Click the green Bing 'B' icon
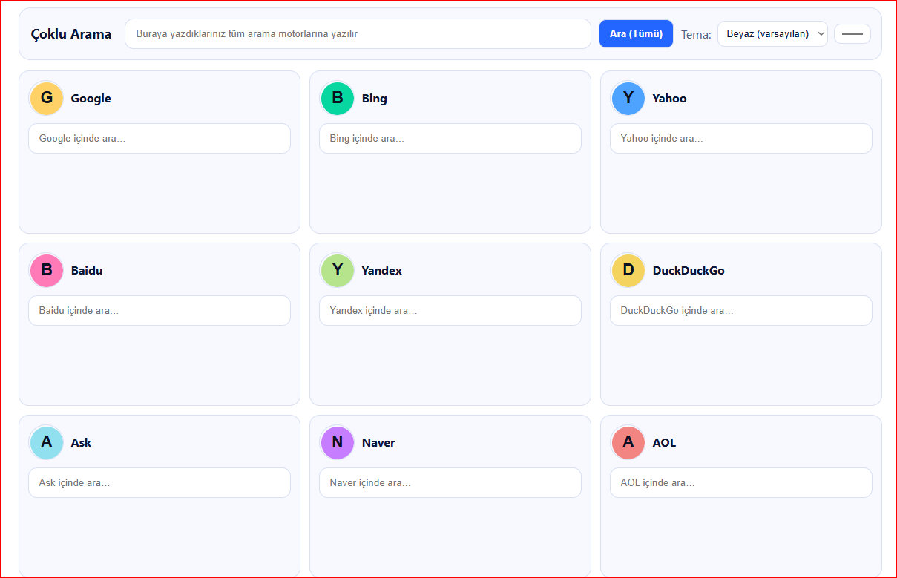This screenshot has width=897, height=578. pos(338,99)
